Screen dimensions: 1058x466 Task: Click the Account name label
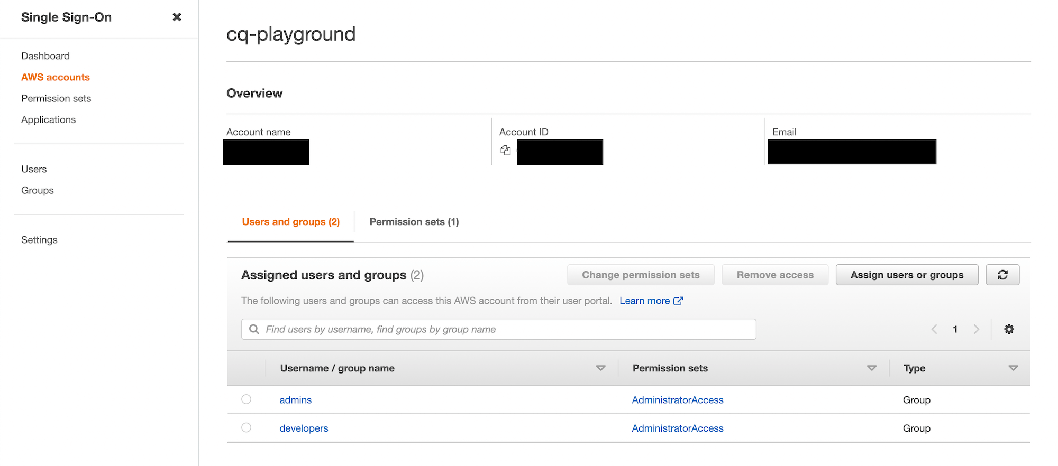(259, 132)
